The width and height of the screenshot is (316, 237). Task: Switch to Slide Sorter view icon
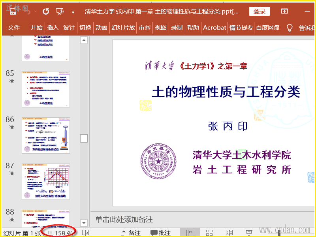(x=209, y=233)
